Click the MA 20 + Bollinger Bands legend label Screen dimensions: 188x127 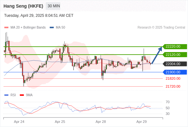[28, 28]
